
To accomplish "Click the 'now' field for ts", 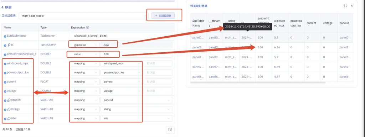I will [137, 45].
